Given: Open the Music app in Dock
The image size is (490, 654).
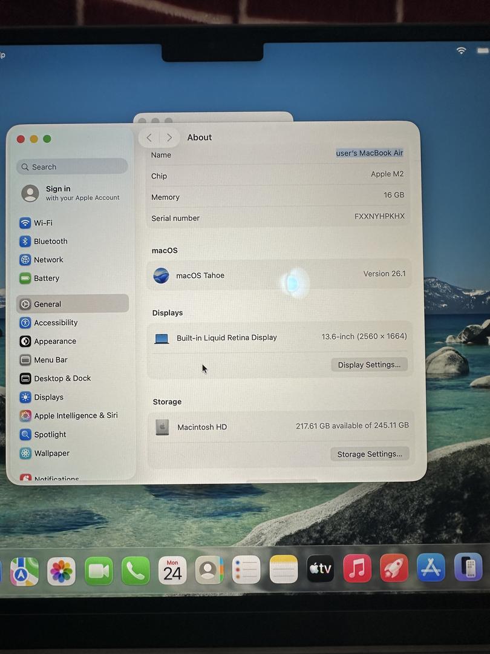Looking at the screenshot, I should [x=357, y=569].
